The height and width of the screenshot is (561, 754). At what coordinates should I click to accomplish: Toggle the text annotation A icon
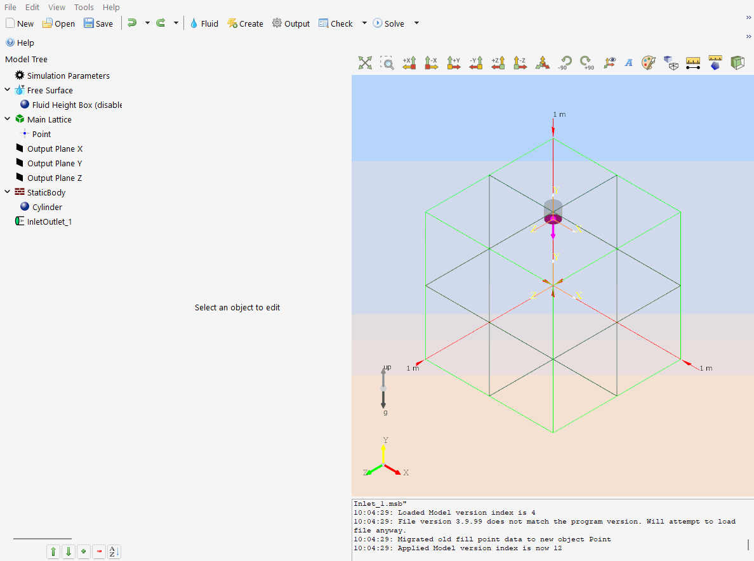pos(629,62)
